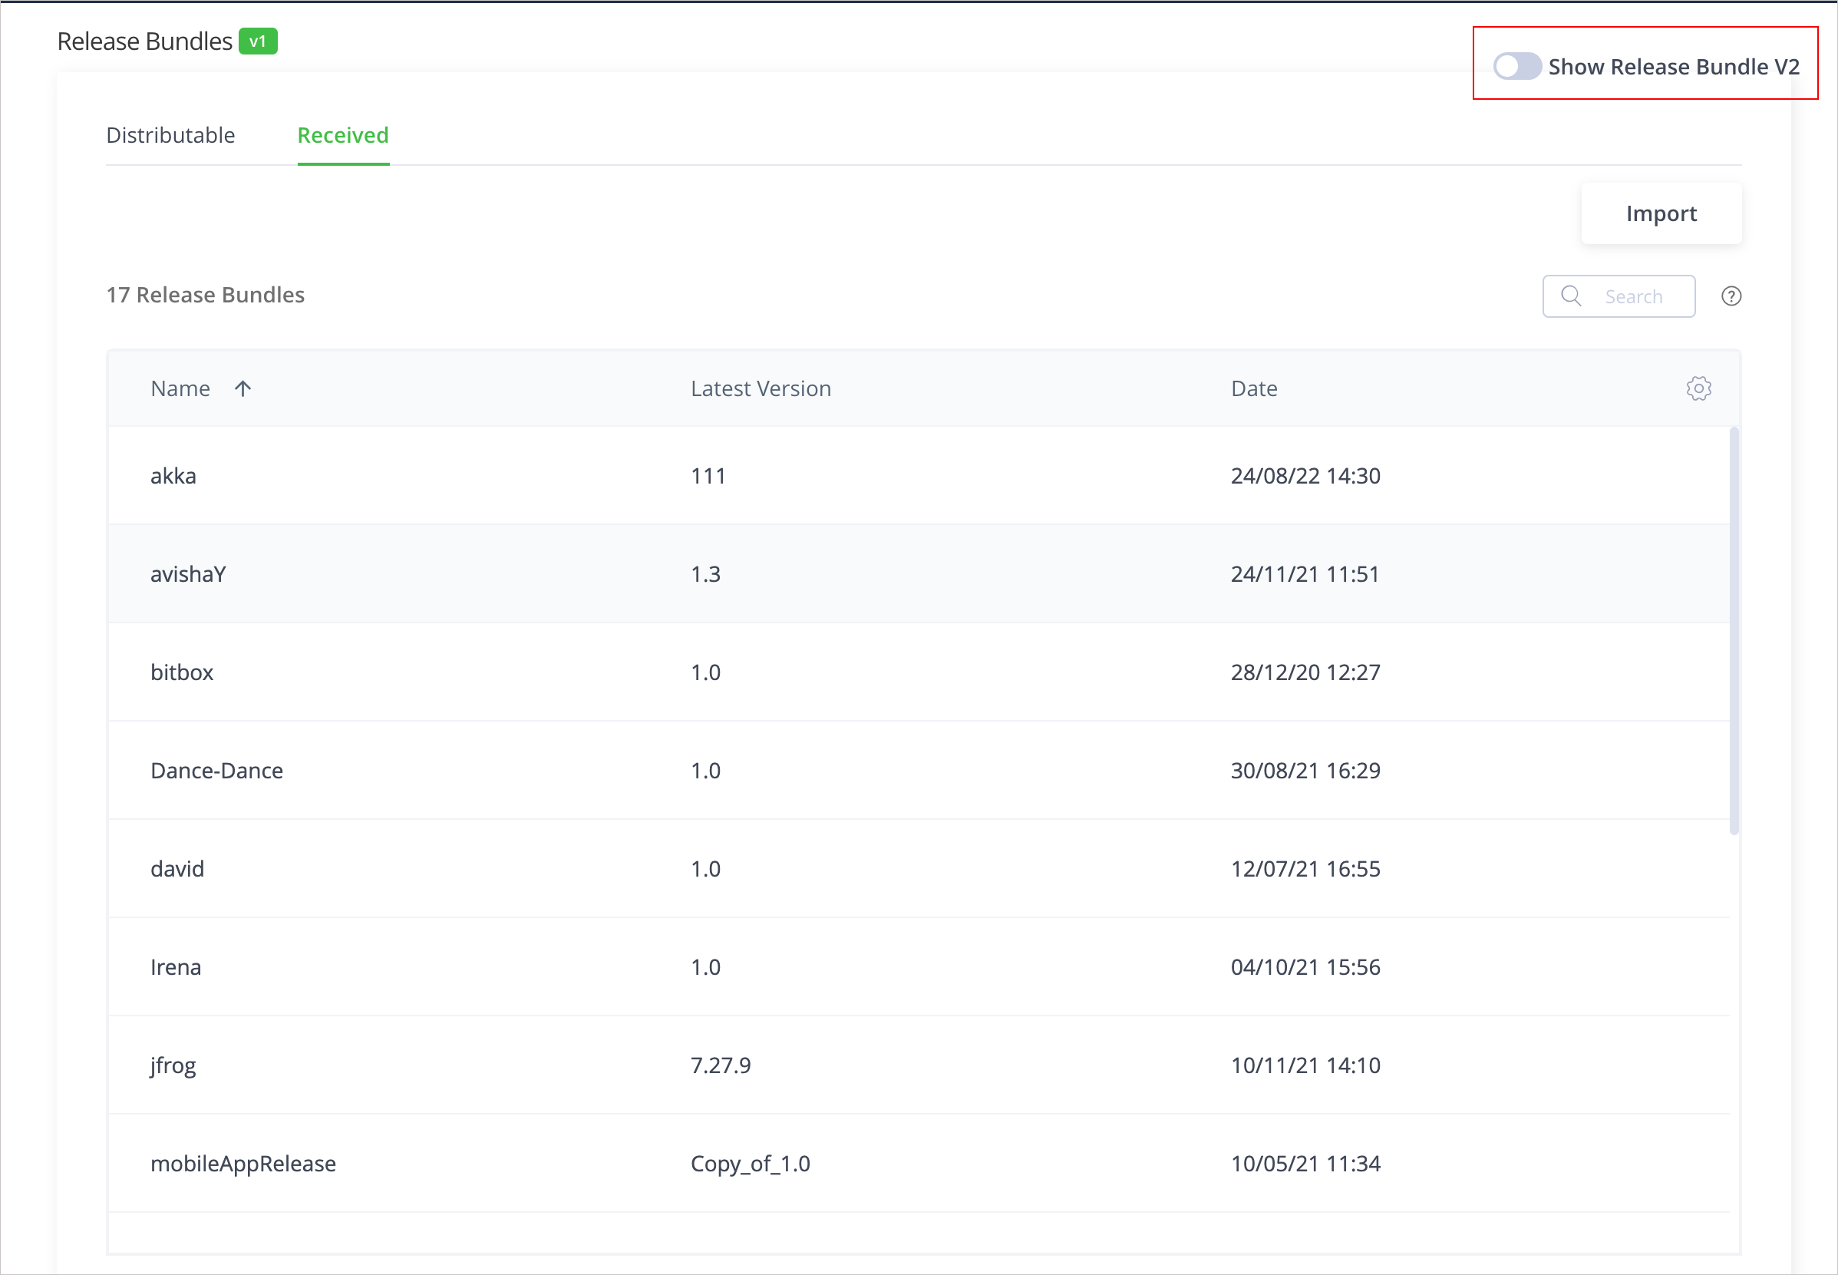Click the v1 version badge
Viewport: 1838px width, 1275px height.
click(258, 41)
